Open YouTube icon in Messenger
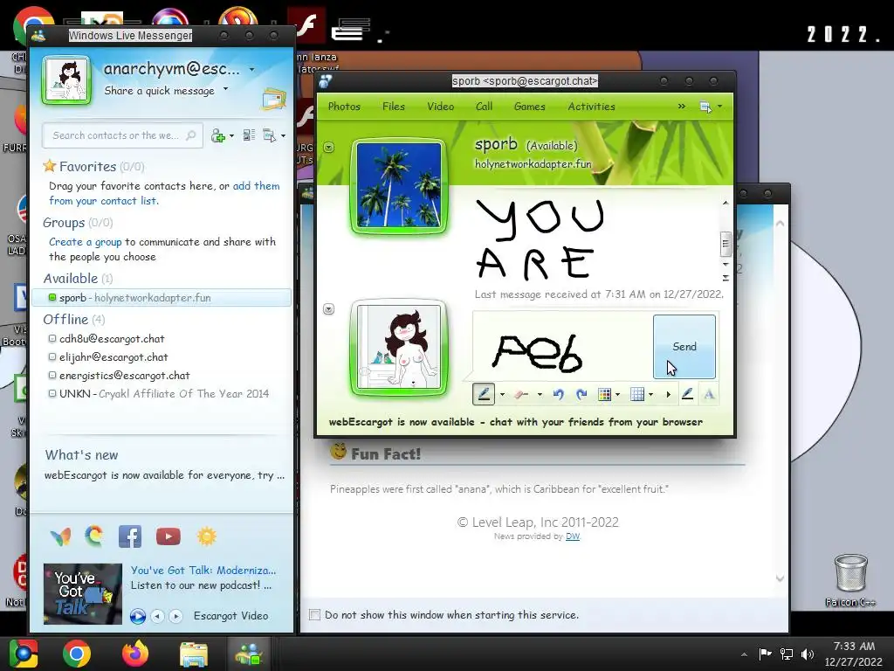Screen dimensions: 894x671 [168, 536]
